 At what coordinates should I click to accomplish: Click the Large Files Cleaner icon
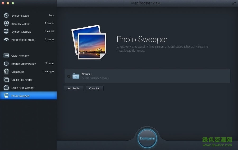pyautogui.click(x=6, y=88)
